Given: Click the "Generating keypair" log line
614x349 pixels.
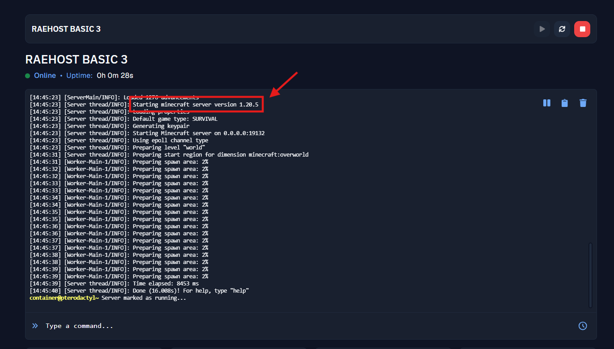Looking at the screenshot, I should coord(109,126).
